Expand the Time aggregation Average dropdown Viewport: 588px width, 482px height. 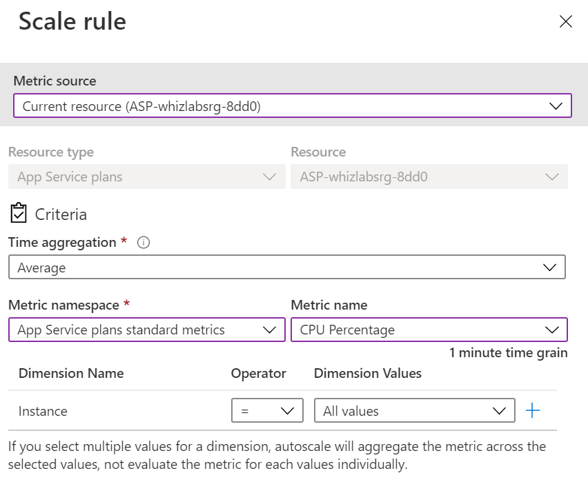(x=286, y=268)
